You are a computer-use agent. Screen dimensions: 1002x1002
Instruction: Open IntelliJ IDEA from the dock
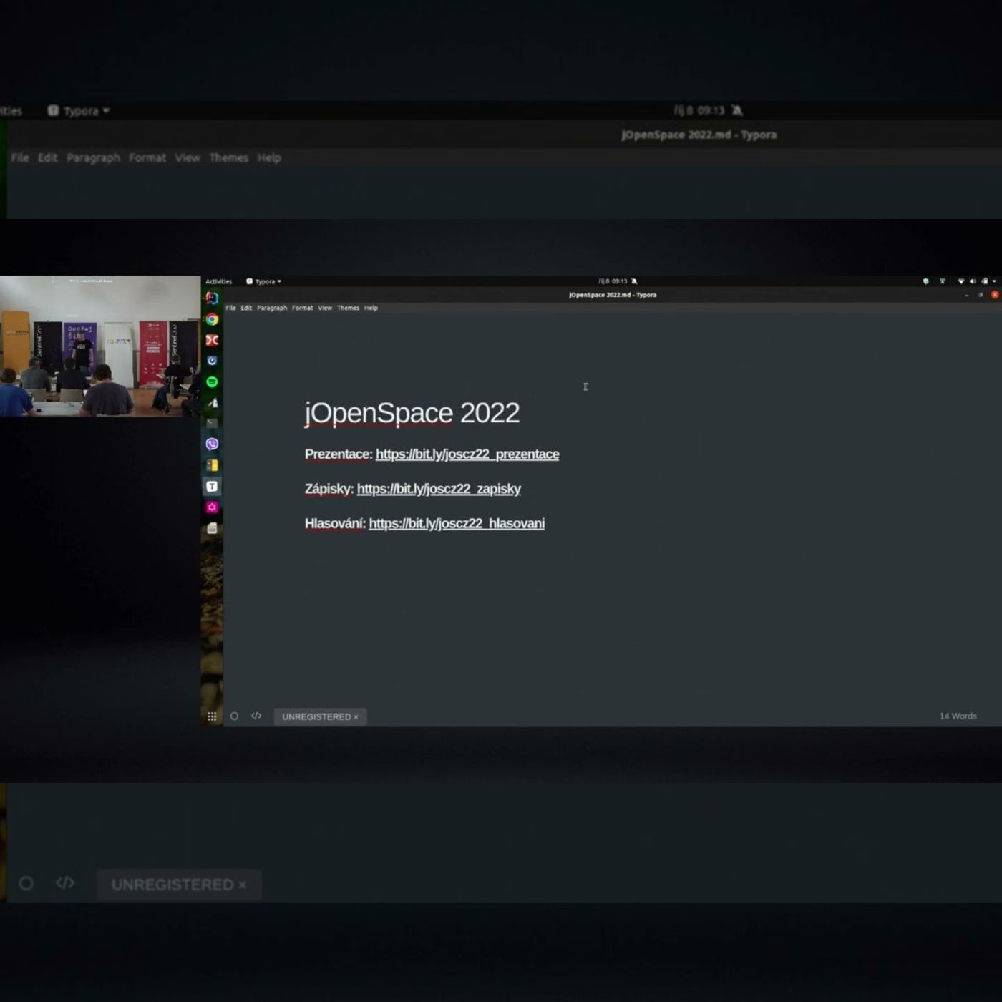212,298
